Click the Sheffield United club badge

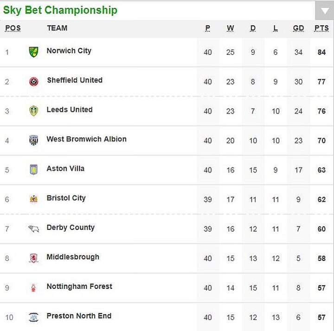point(33,82)
